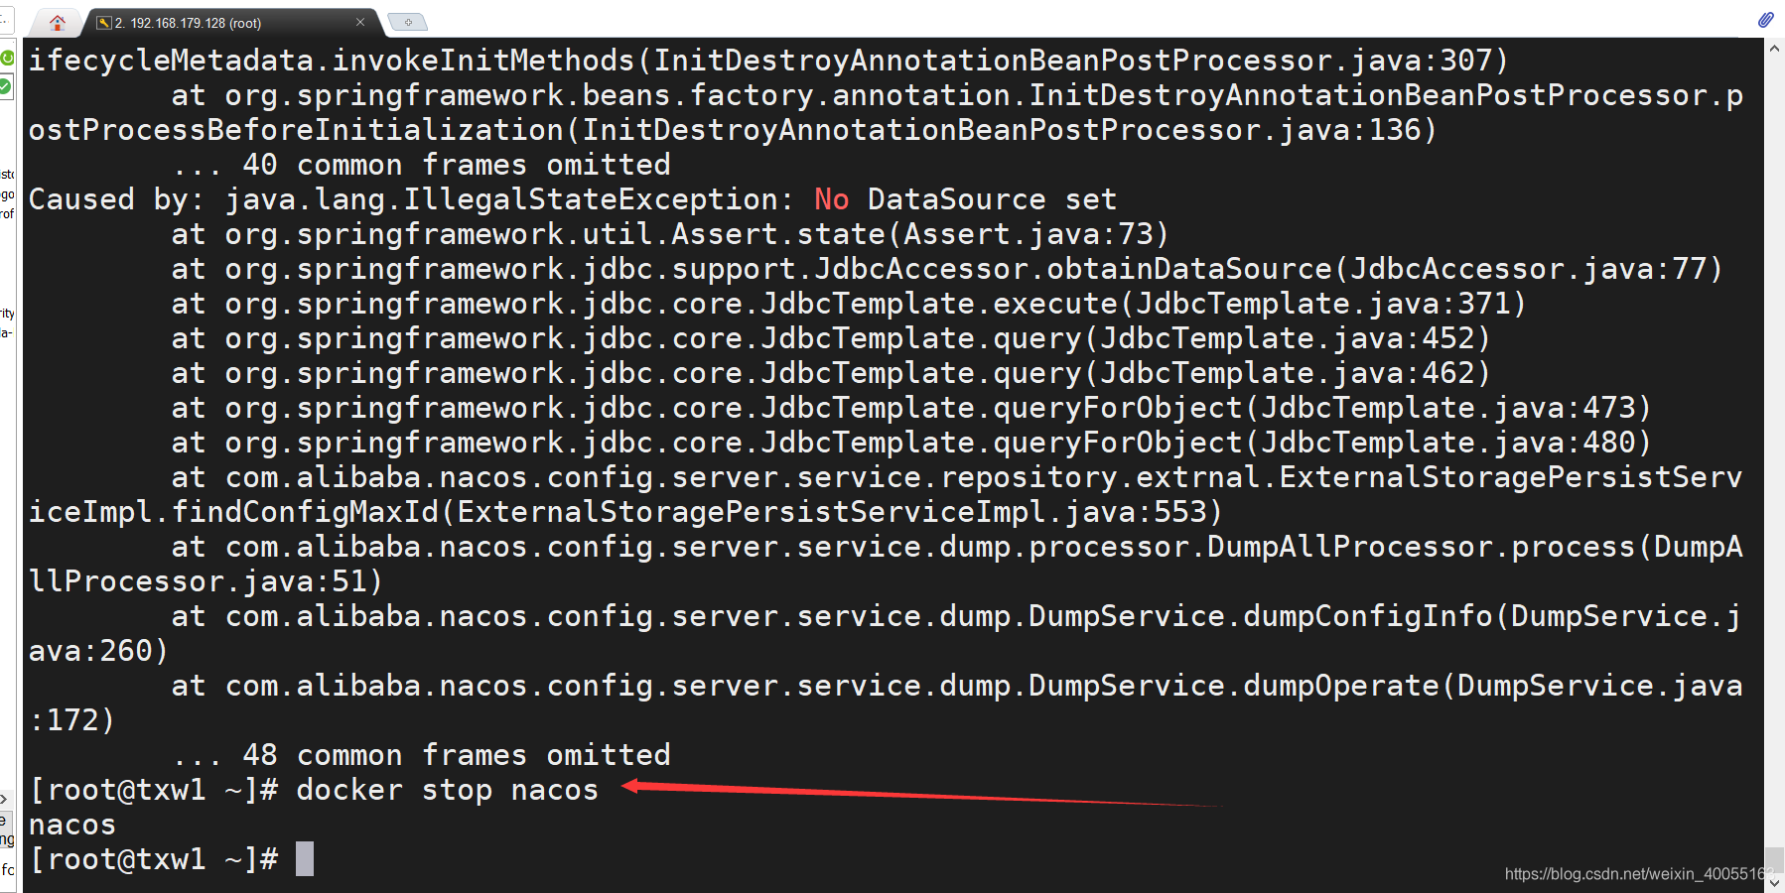Click the 'nacos' output line
Viewport: 1785px width, 893px height.
click(x=72, y=825)
